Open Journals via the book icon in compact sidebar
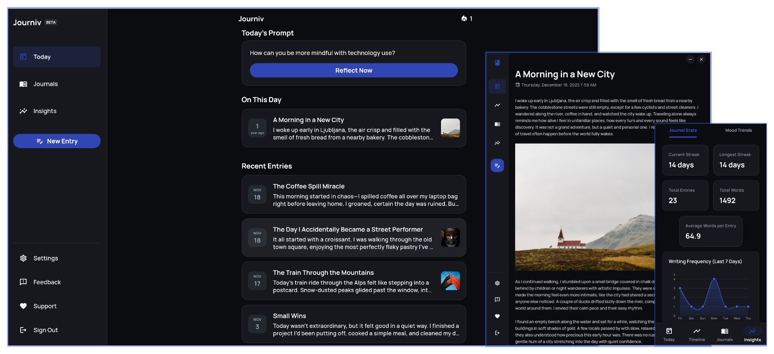Screen dimensions: 774x354 click(x=497, y=124)
